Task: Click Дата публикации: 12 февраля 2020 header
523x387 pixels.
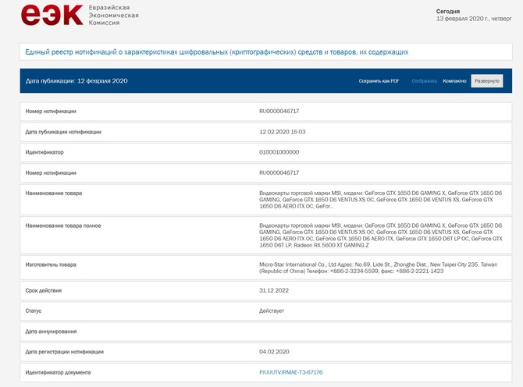Action: [x=76, y=81]
